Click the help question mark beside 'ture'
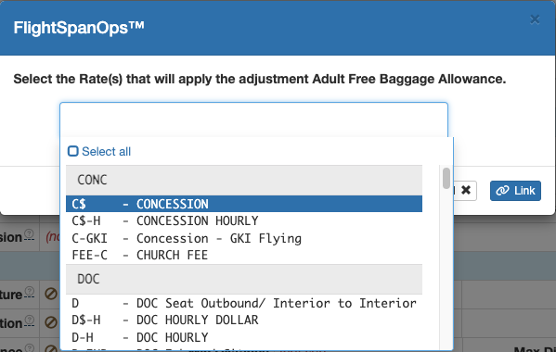The image size is (556, 352). pos(30,292)
